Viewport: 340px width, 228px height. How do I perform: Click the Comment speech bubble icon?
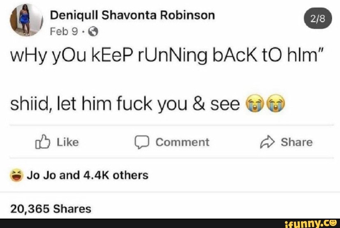point(142,142)
